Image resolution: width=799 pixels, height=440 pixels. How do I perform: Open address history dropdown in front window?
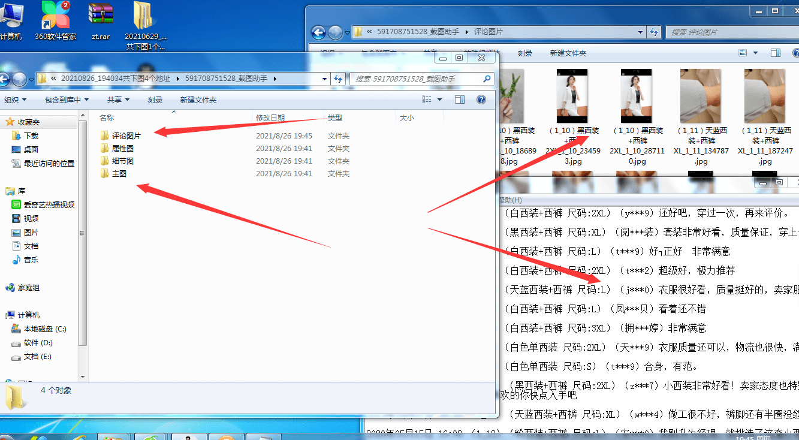tap(325, 79)
